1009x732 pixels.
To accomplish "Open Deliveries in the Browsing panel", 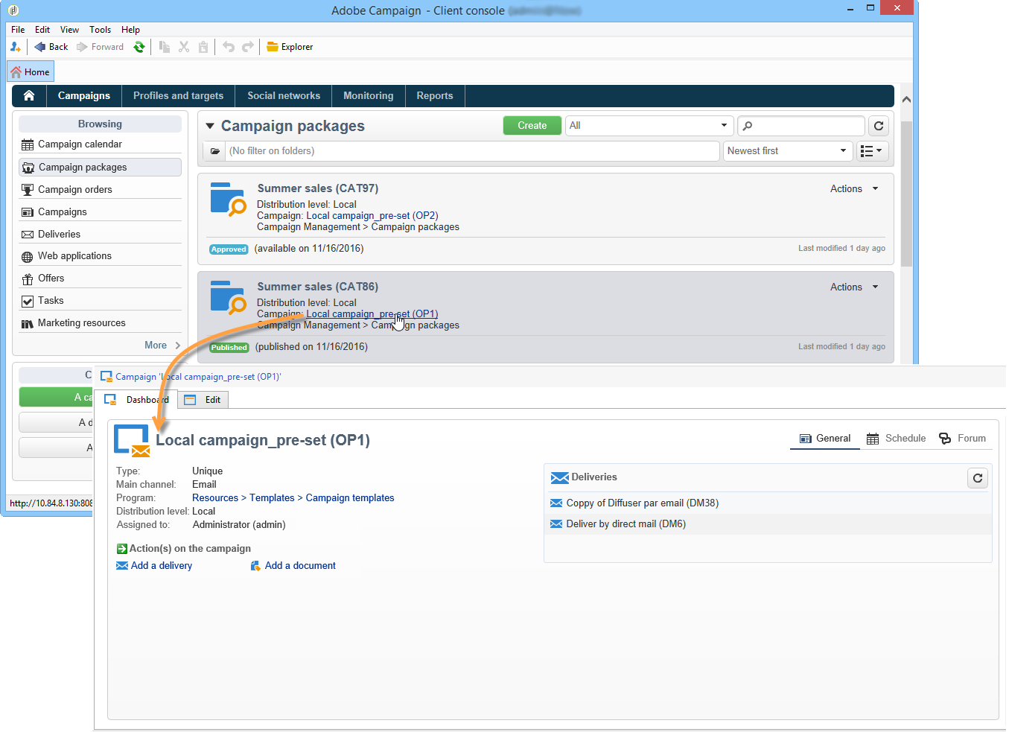I will (x=100, y=235).
